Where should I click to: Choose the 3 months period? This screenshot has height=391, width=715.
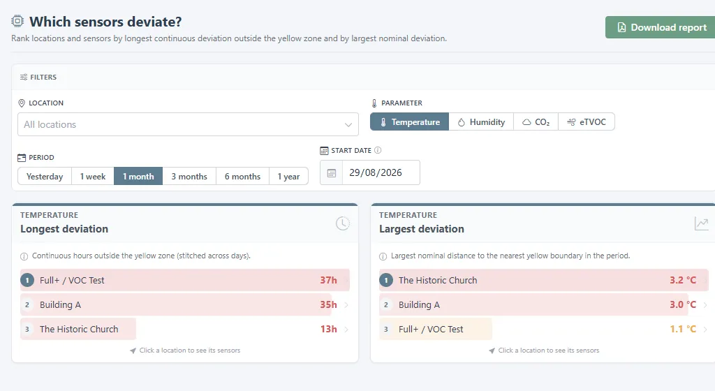(189, 177)
